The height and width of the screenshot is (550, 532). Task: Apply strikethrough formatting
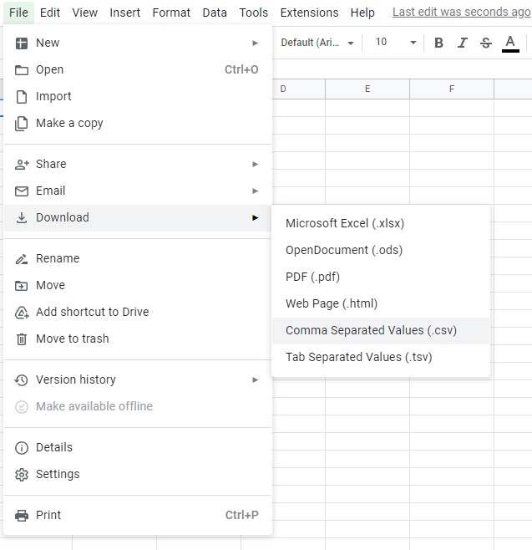[486, 43]
